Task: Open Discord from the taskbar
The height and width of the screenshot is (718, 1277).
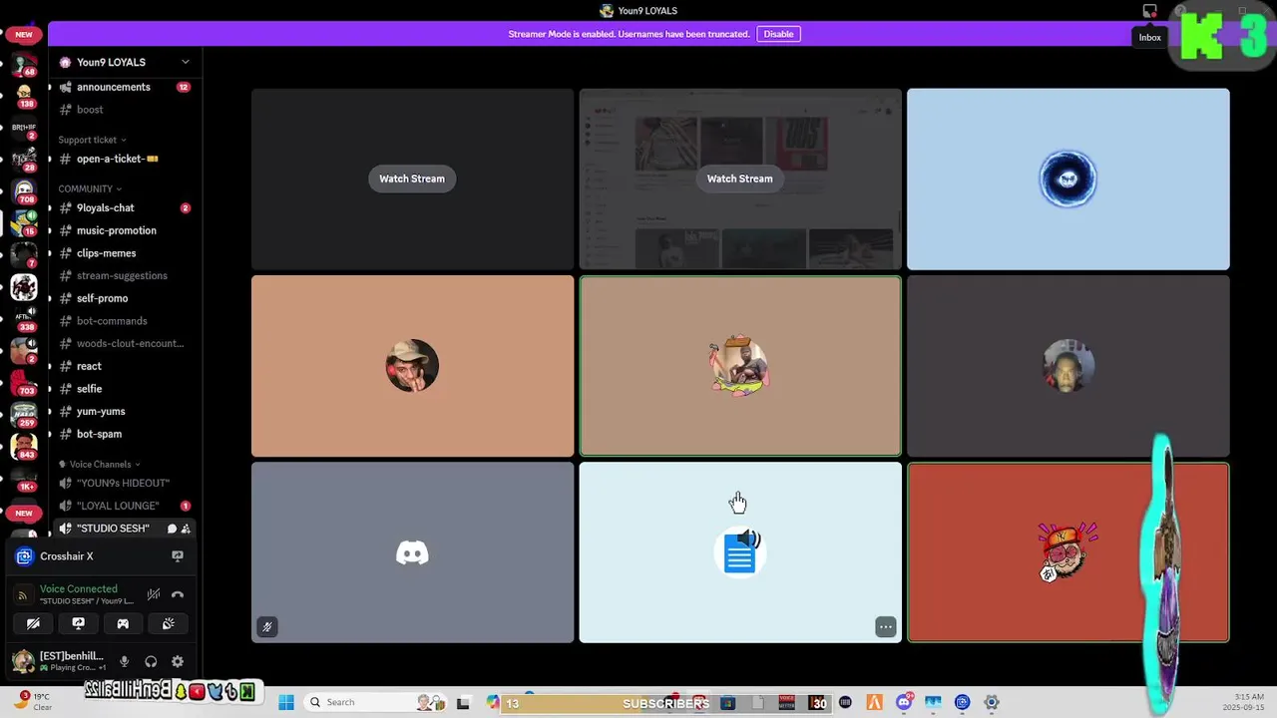Action: (x=904, y=702)
